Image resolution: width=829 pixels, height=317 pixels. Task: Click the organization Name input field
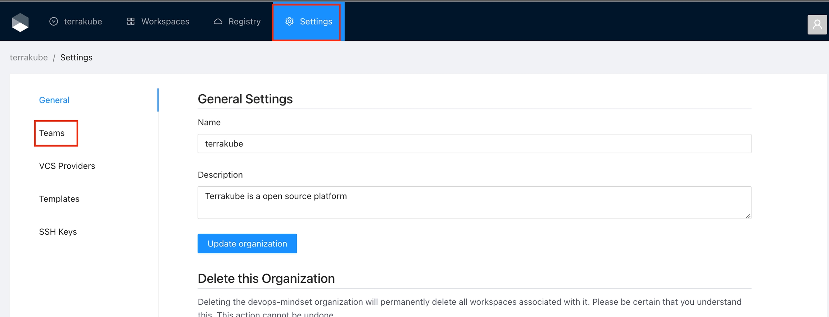click(474, 144)
